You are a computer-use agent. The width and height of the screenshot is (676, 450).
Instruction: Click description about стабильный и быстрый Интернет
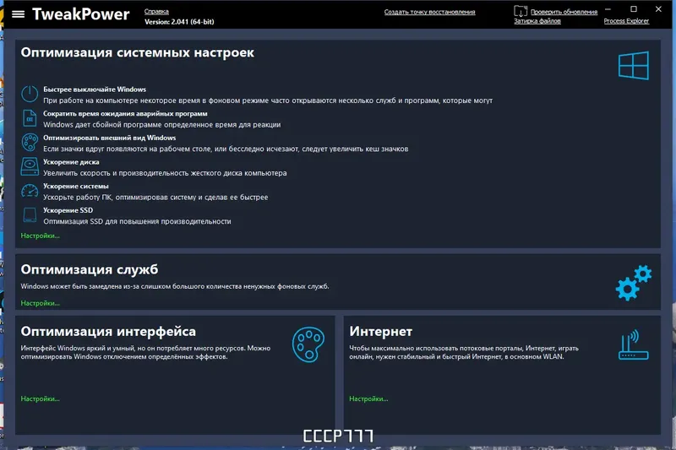click(464, 352)
